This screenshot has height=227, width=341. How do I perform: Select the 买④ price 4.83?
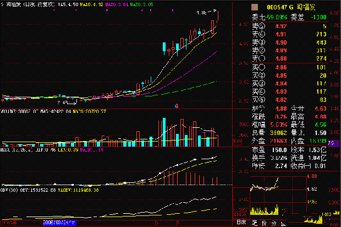point(281,91)
